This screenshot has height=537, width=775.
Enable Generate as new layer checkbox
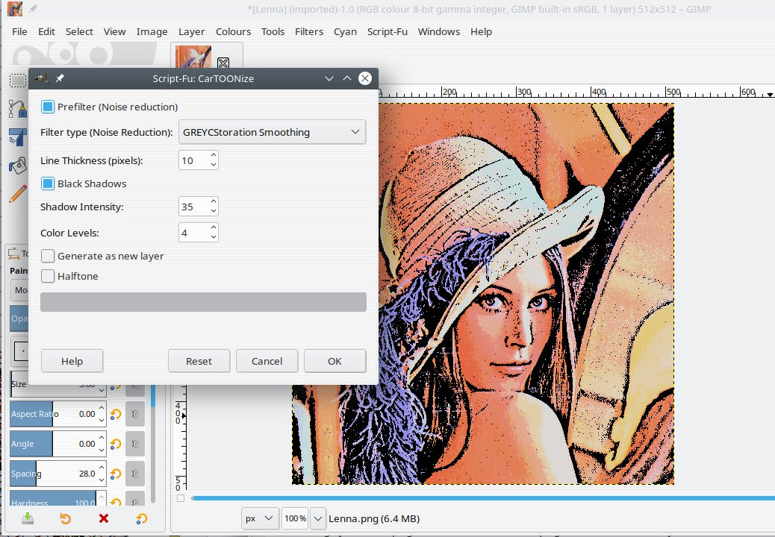48,256
